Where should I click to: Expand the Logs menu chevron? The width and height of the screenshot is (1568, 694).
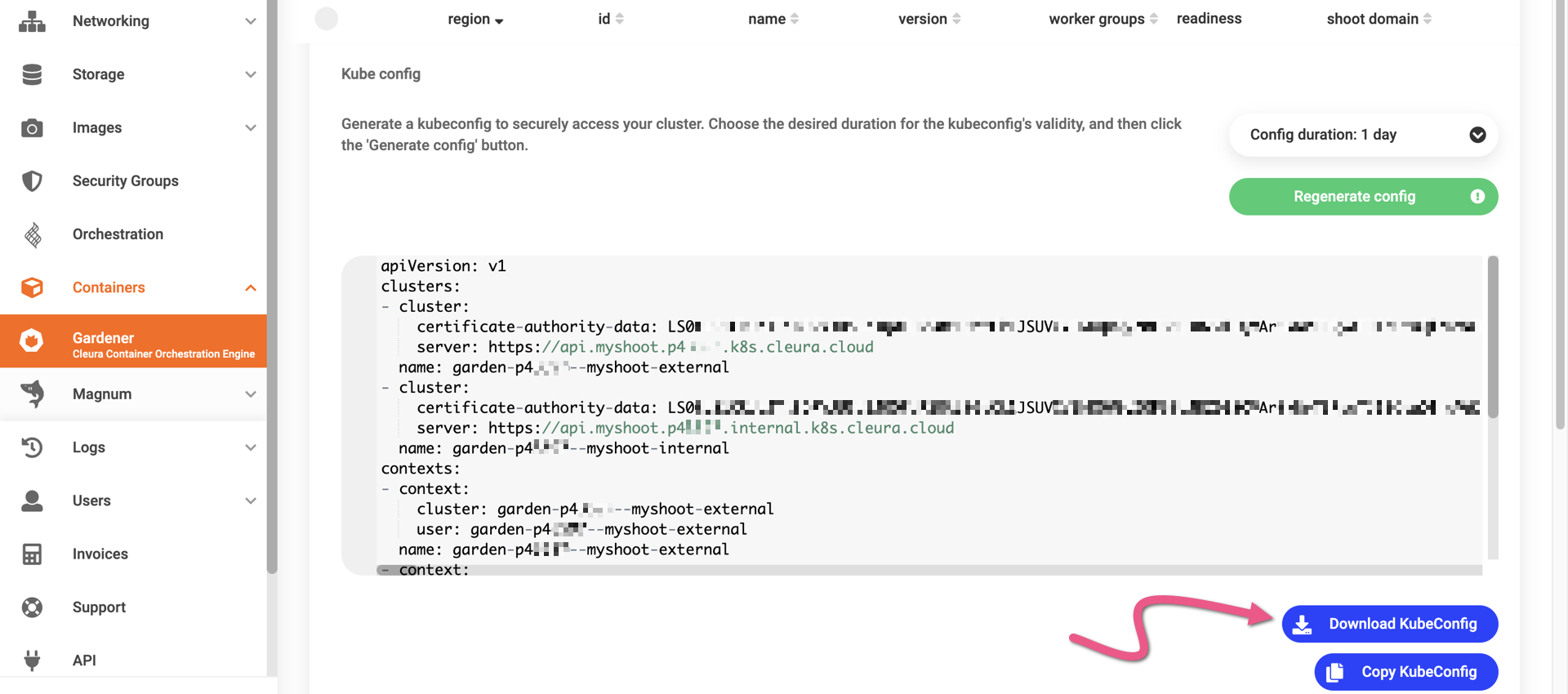click(x=251, y=447)
